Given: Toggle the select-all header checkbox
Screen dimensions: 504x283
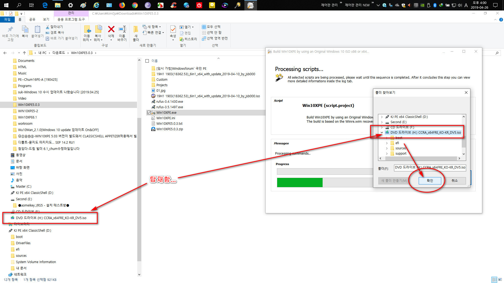Looking at the screenshot, I should pyautogui.click(x=147, y=61).
